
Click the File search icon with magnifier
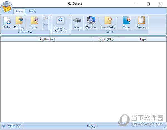pyautogui.click(x=34, y=20)
